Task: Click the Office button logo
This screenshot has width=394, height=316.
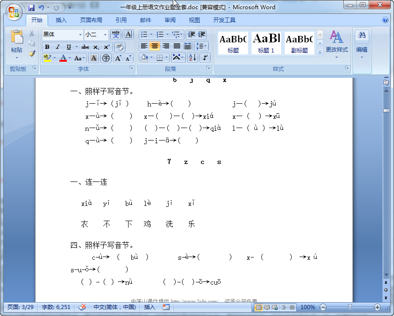Action: point(14,12)
